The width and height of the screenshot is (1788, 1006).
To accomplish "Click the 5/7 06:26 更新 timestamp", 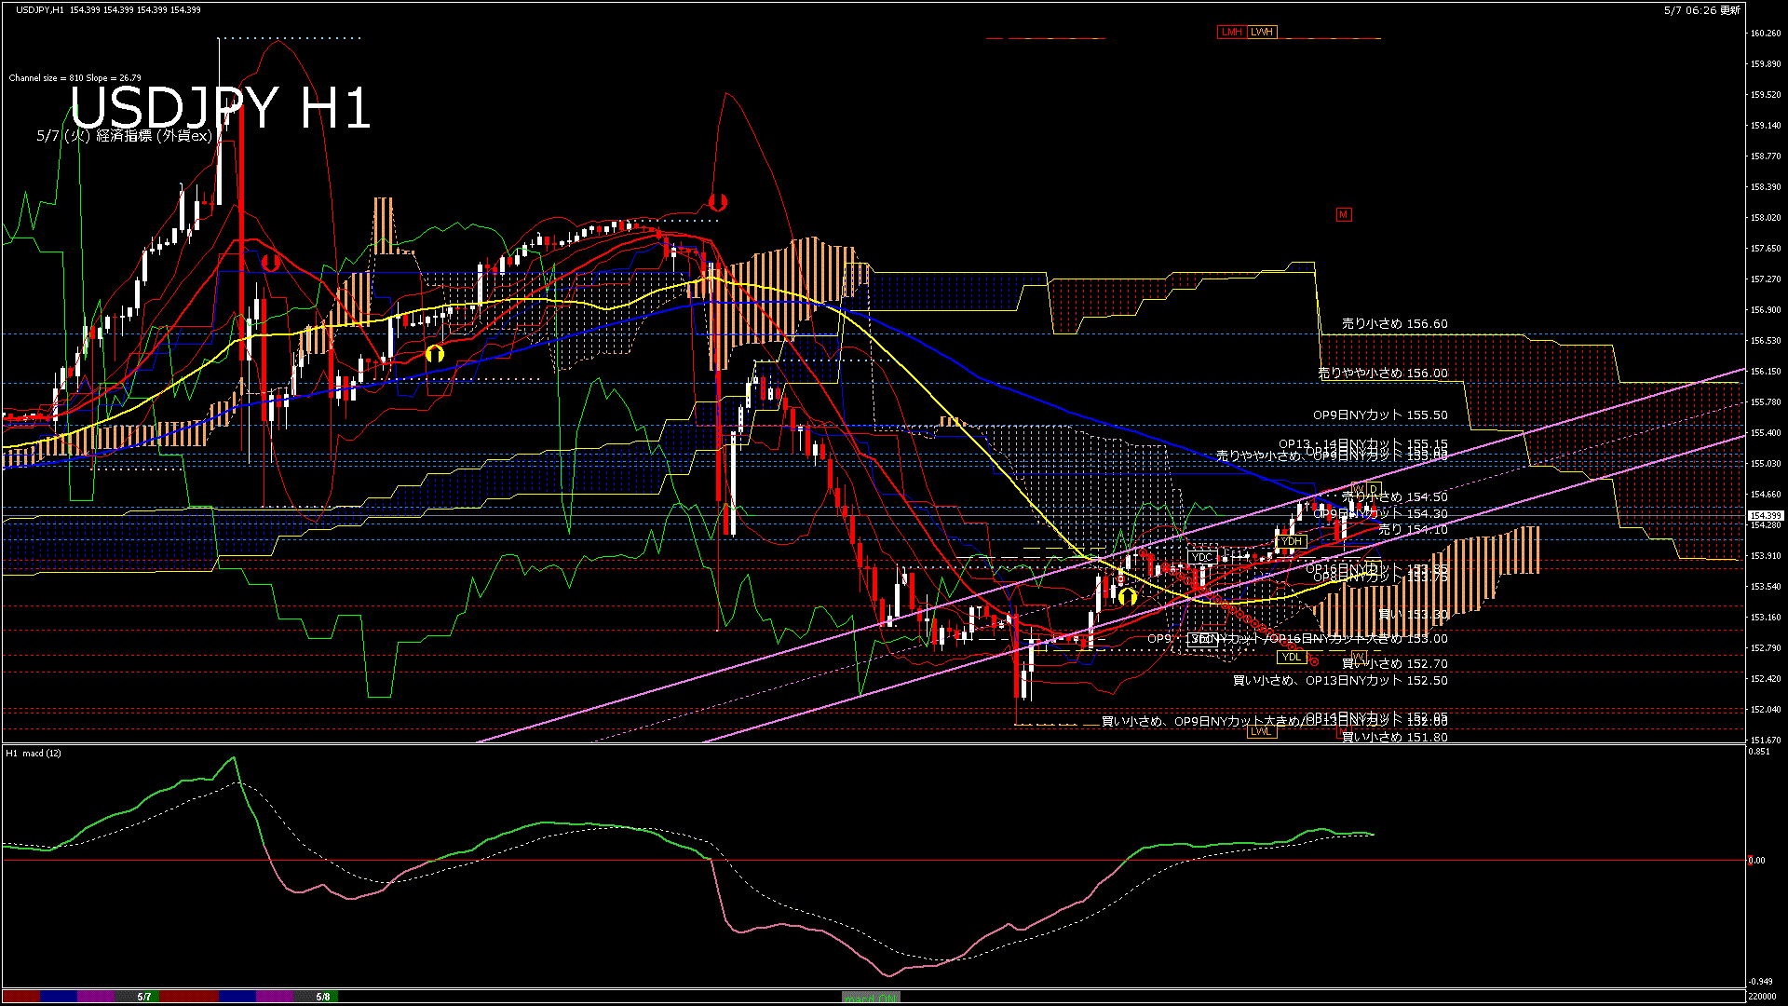I will point(1701,10).
